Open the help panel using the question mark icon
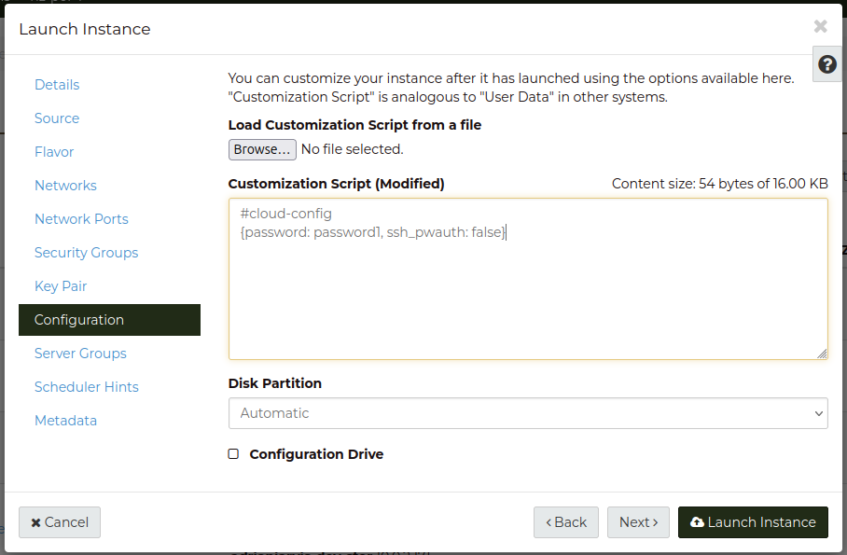This screenshot has height=555, width=847. [826, 63]
